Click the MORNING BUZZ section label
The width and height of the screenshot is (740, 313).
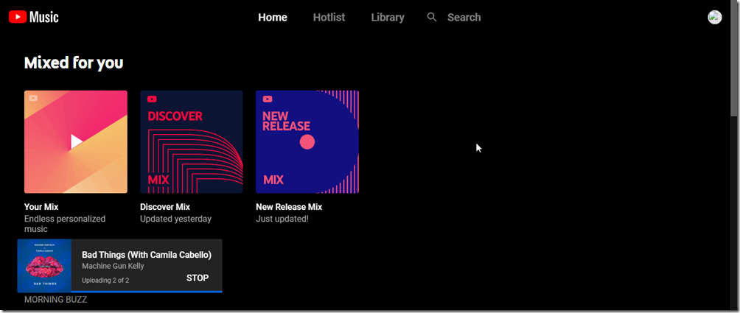coord(56,300)
